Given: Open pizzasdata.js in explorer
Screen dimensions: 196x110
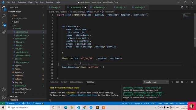Looking at the screenshot, I should click(x=21, y=86).
